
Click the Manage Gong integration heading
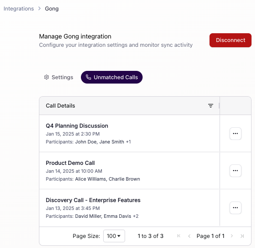[x=75, y=36]
